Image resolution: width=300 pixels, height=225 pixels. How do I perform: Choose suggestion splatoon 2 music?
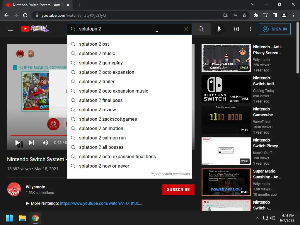129,54
